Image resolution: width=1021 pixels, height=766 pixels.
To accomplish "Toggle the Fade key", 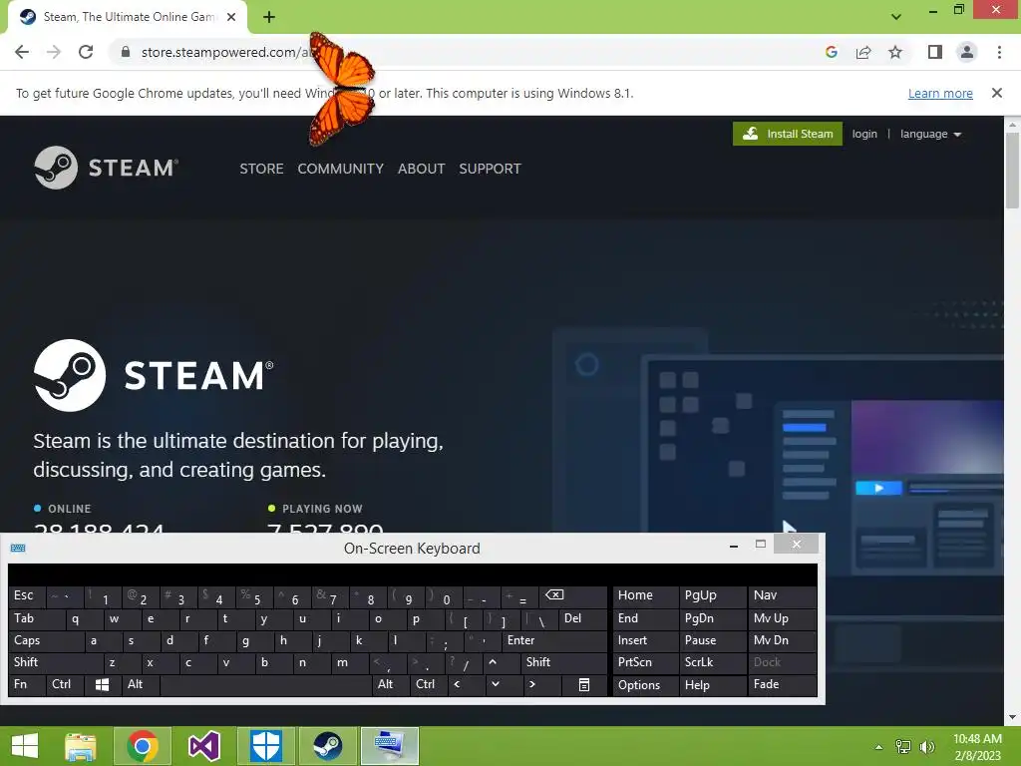I will coord(782,685).
